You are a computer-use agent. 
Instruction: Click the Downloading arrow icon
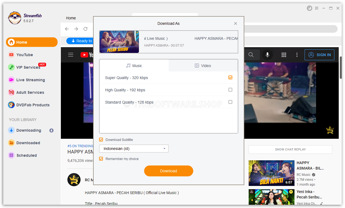pyautogui.click(x=11, y=130)
